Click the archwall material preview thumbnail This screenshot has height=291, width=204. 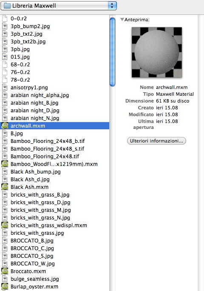(157, 52)
